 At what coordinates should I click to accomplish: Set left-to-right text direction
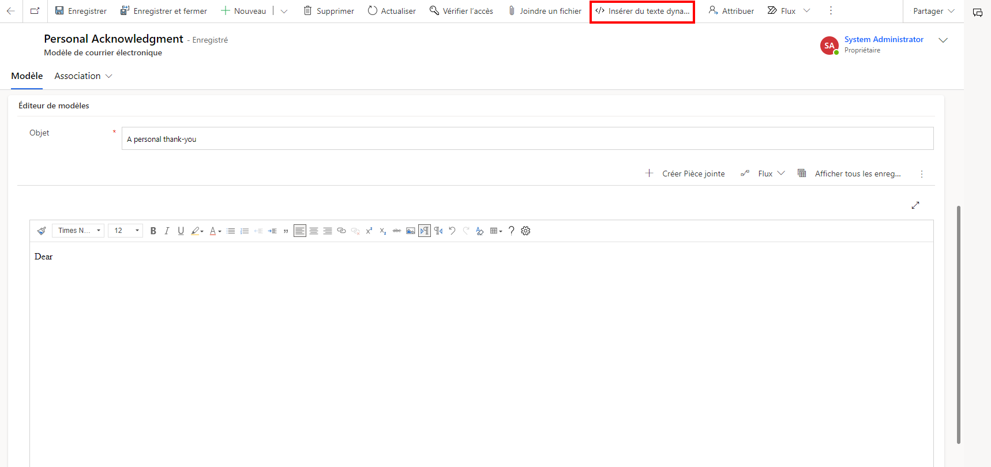coord(425,231)
